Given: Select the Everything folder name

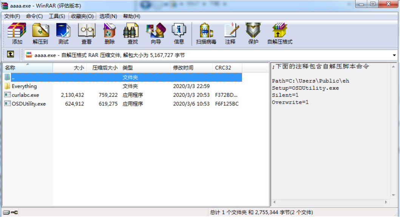Looking at the screenshot, I should pos(24,86).
